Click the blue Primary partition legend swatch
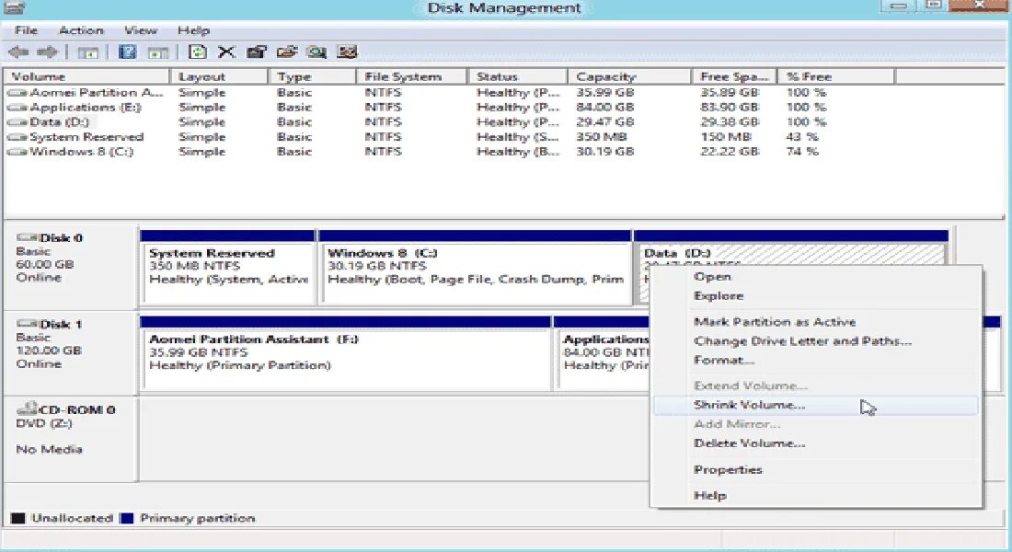 pos(127,518)
